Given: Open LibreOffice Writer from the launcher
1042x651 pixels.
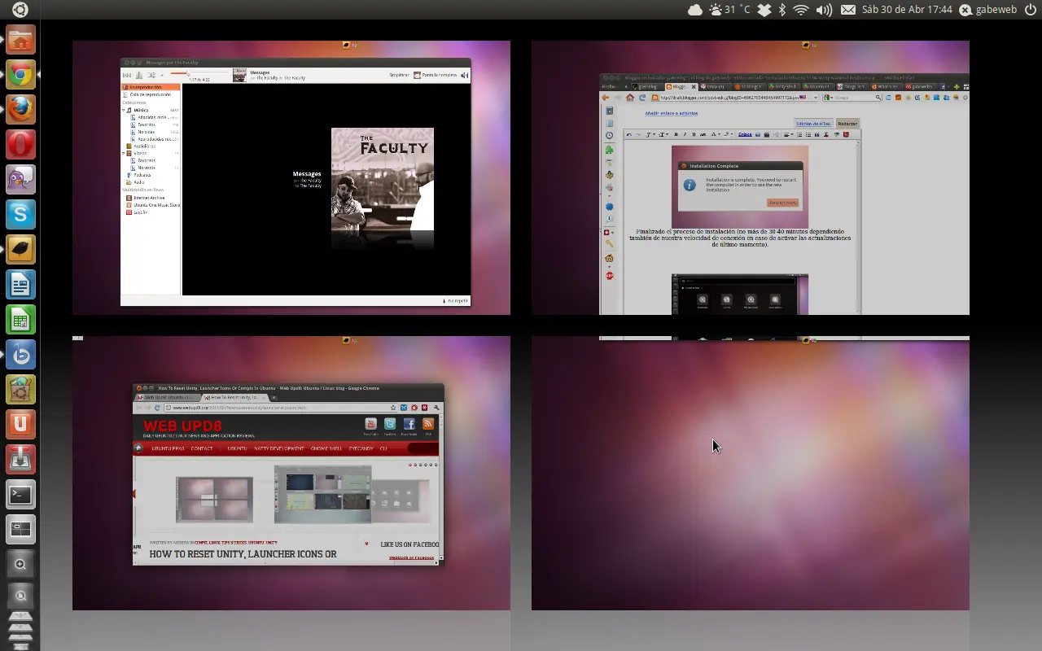Looking at the screenshot, I should point(20,285).
